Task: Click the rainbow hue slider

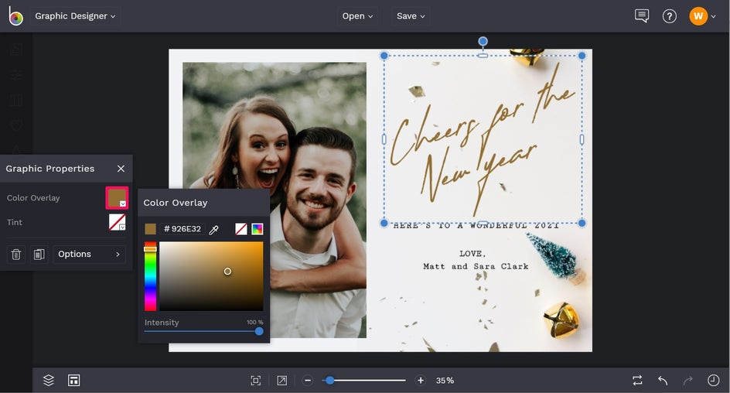Action: tap(150, 276)
